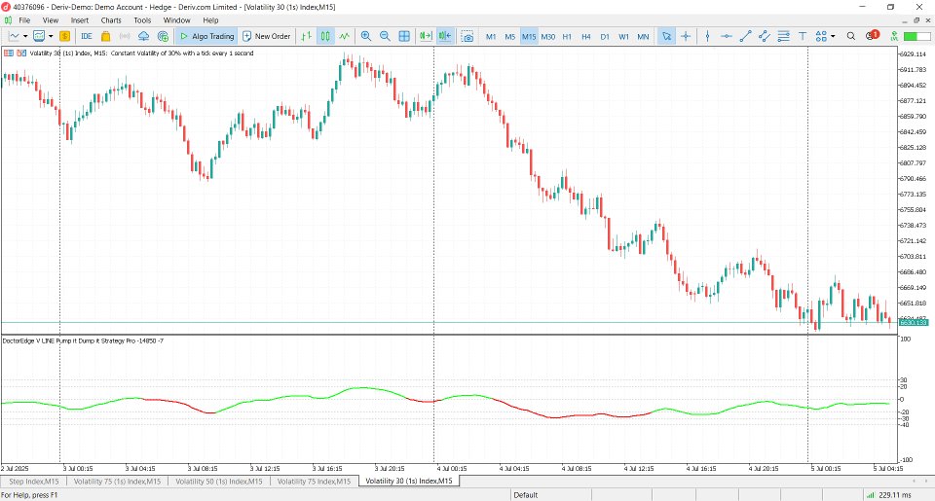The width and height of the screenshot is (935, 501).
Task: Activate the crosshair tool
Action: point(686,36)
